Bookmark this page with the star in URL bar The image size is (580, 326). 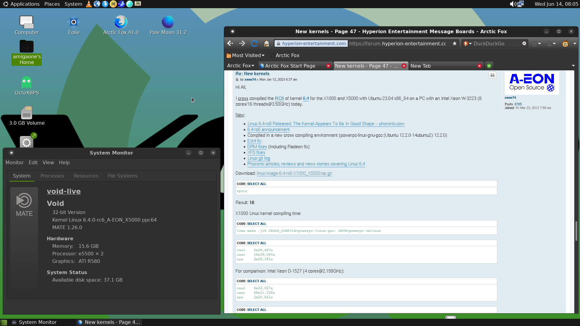point(455,43)
